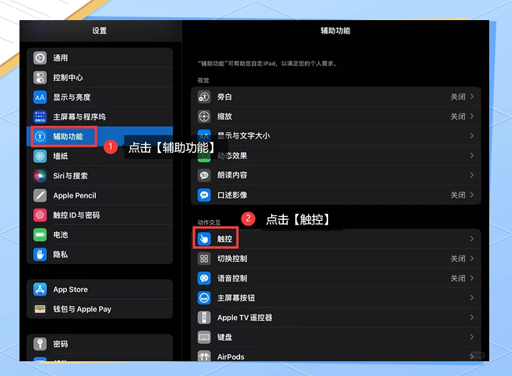Image resolution: width=512 pixels, height=376 pixels.
Task: Open the 通用 gear icon
Action: (x=40, y=58)
